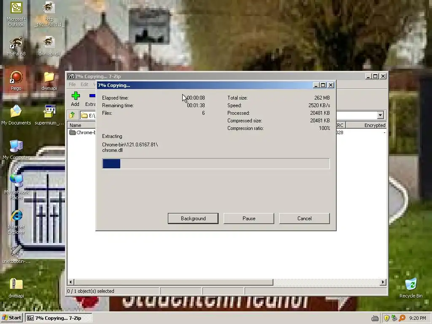Click the network computers tray icon
Screen dimensions: 432x324
(x=394, y=318)
